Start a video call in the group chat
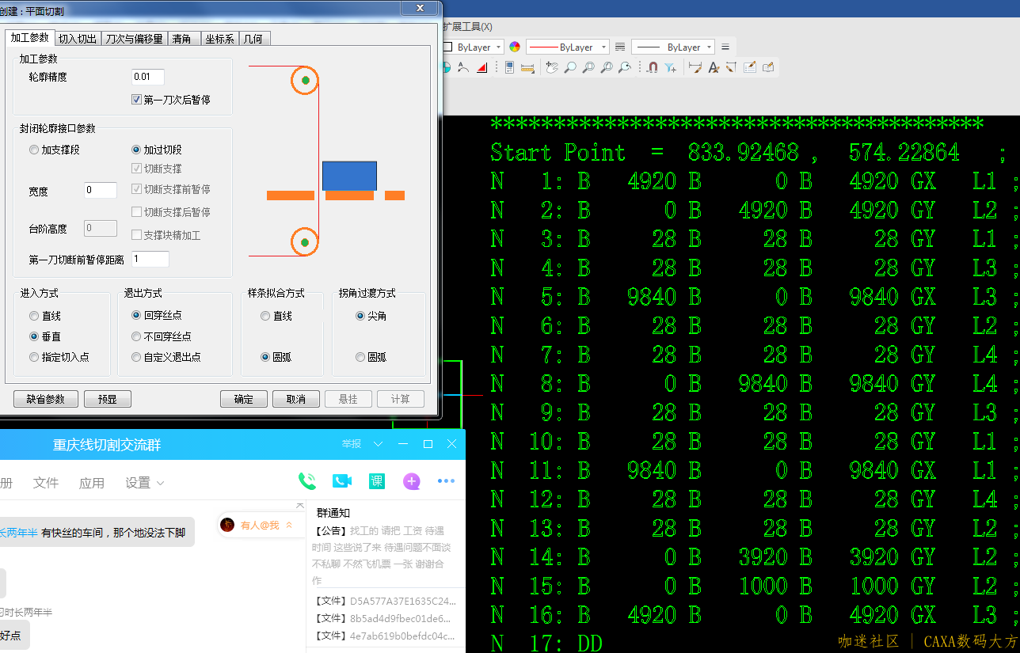Image resolution: width=1020 pixels, height=653 pixels. pyautogui.click(x=341, y=481)
